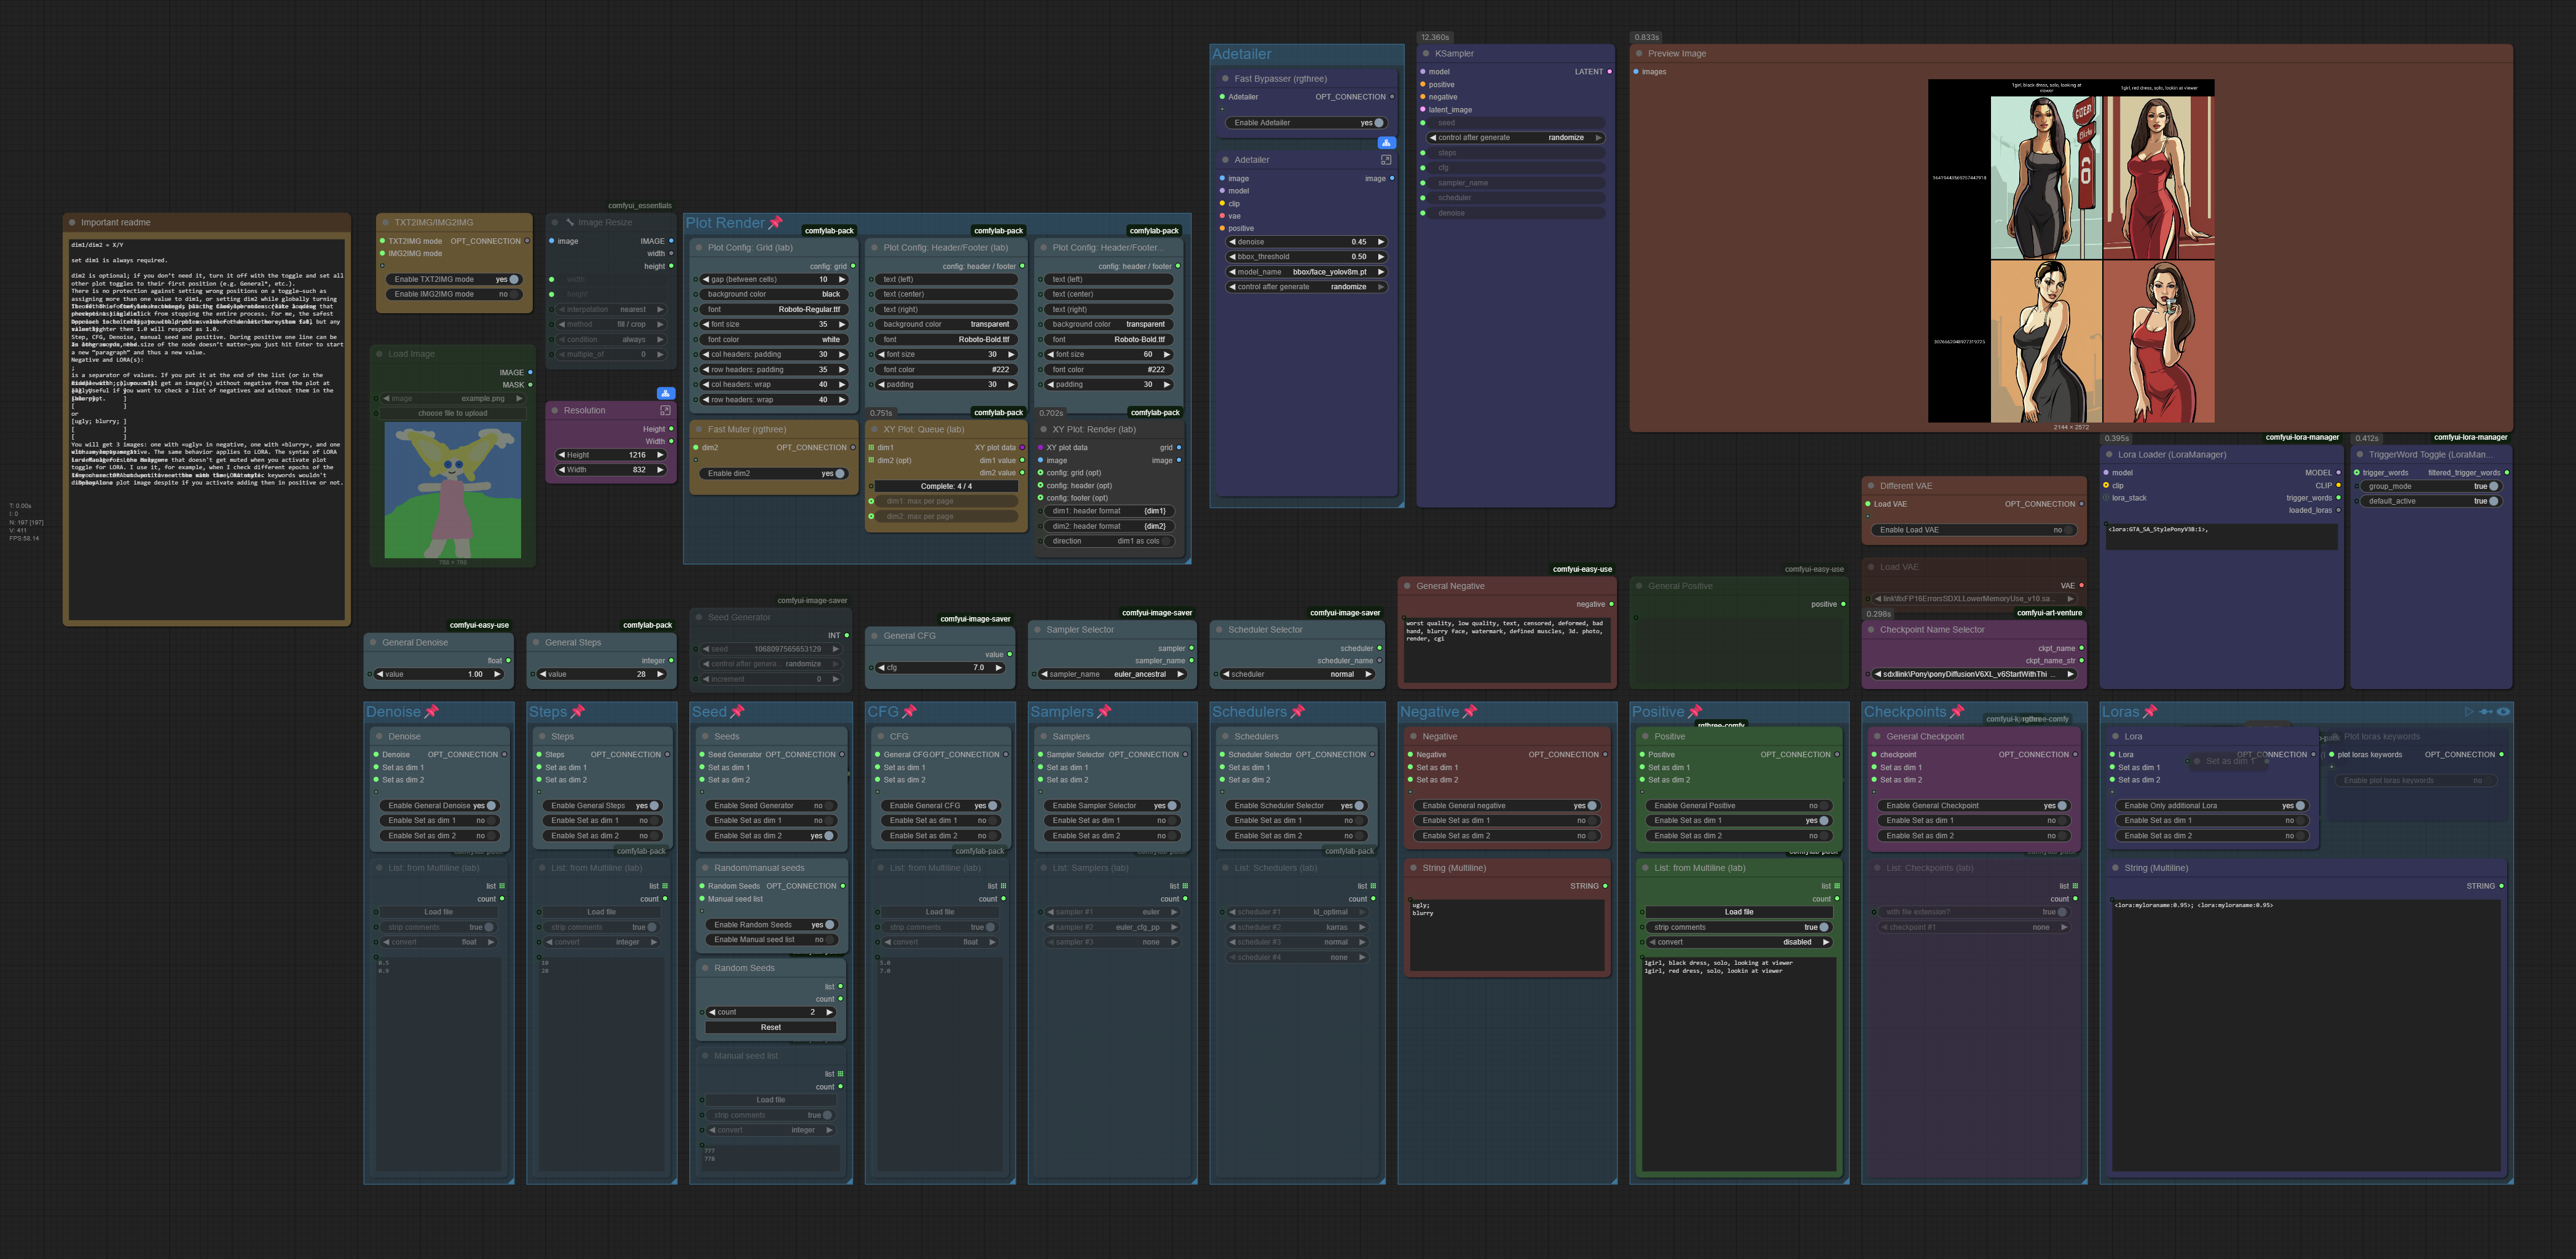Image resolution: width=2576 pixels, height=1259 pixels.
Task: Toggle Enable General Checkpoint switch
Action: coord(1971,805)
